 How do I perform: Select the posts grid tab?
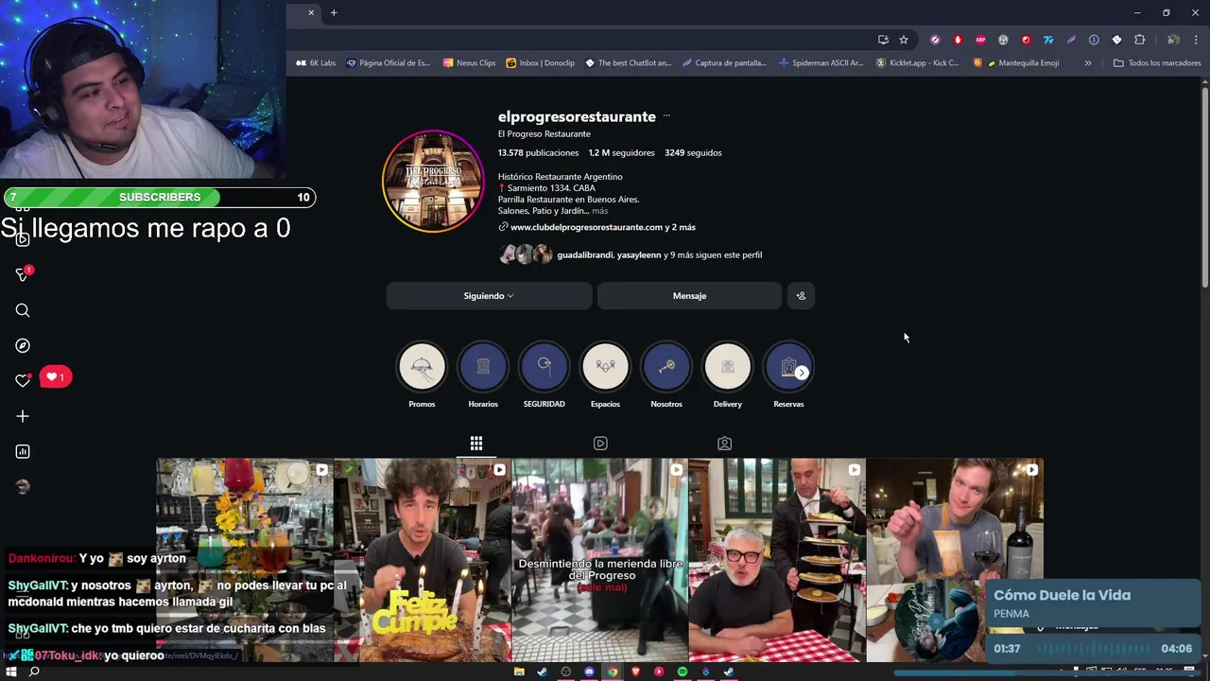(x=476, y=444)
